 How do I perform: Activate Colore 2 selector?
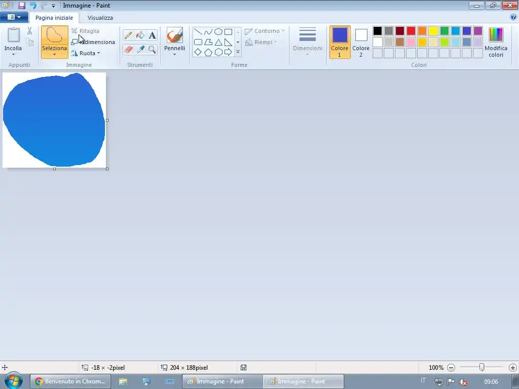tap(361, 42)
